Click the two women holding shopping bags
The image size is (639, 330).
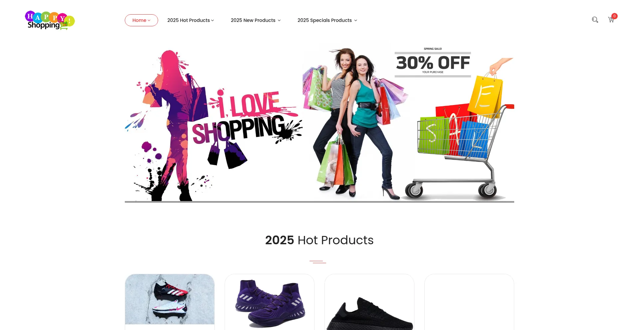pos(354,123)
